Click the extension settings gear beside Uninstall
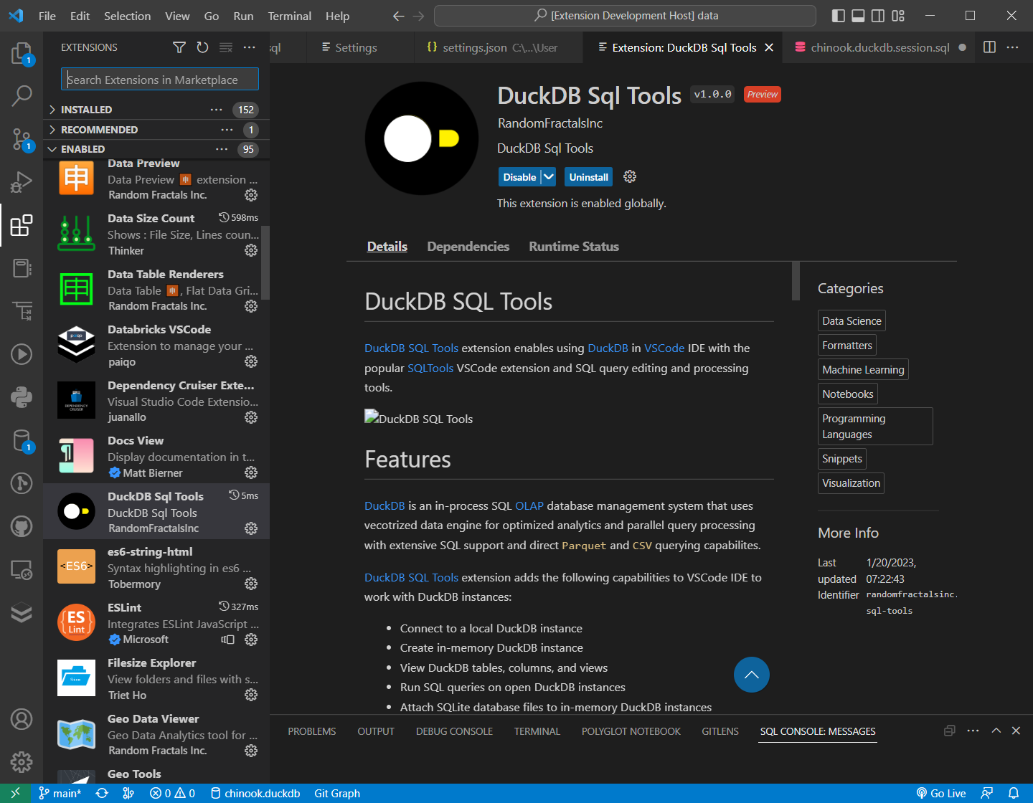1033x803 pixels. (x=630, y=176)
